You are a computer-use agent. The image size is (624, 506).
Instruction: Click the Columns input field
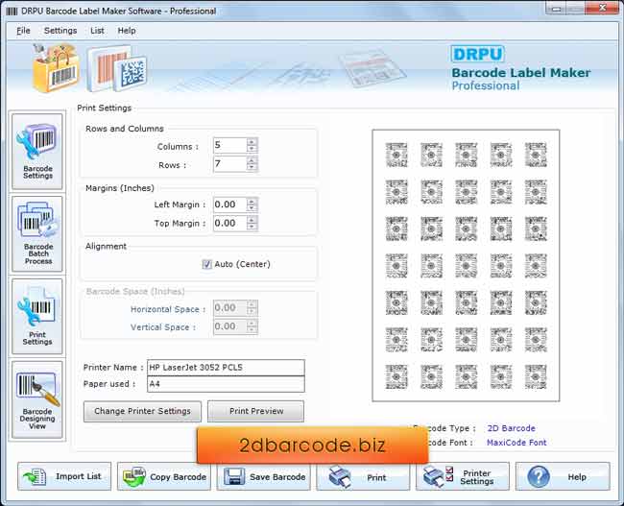click(x=230, y=145)
